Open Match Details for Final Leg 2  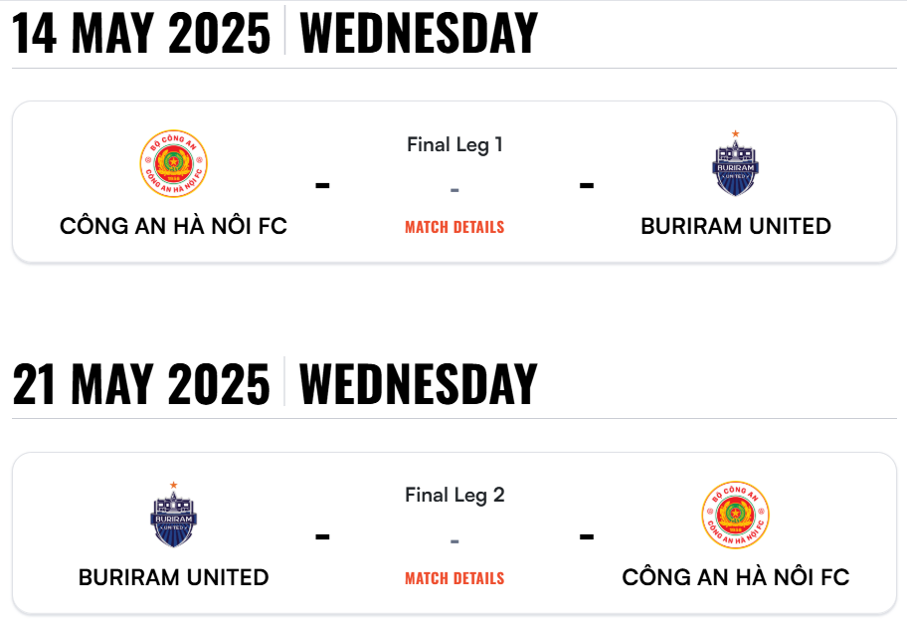pos(454,578)
